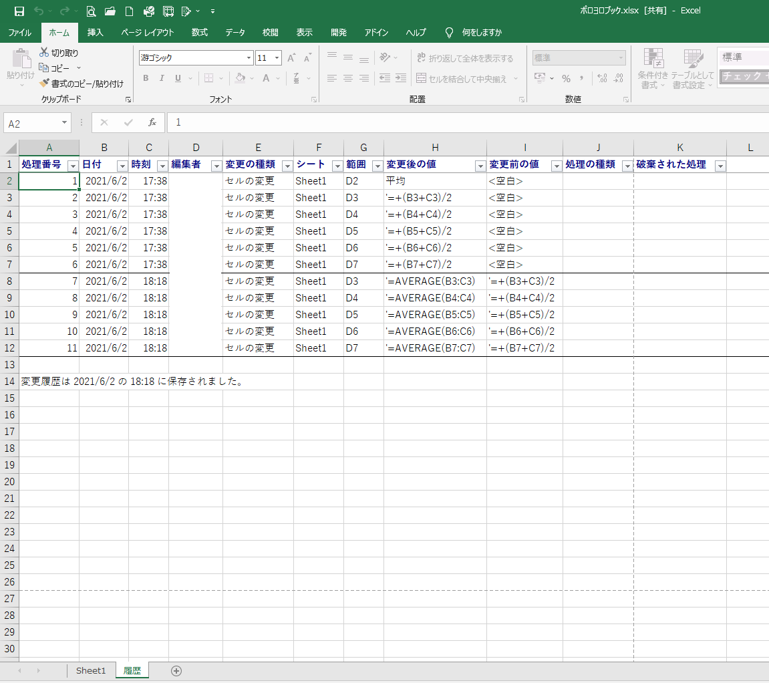Open the font name dropdown

(x=249, y=58)
